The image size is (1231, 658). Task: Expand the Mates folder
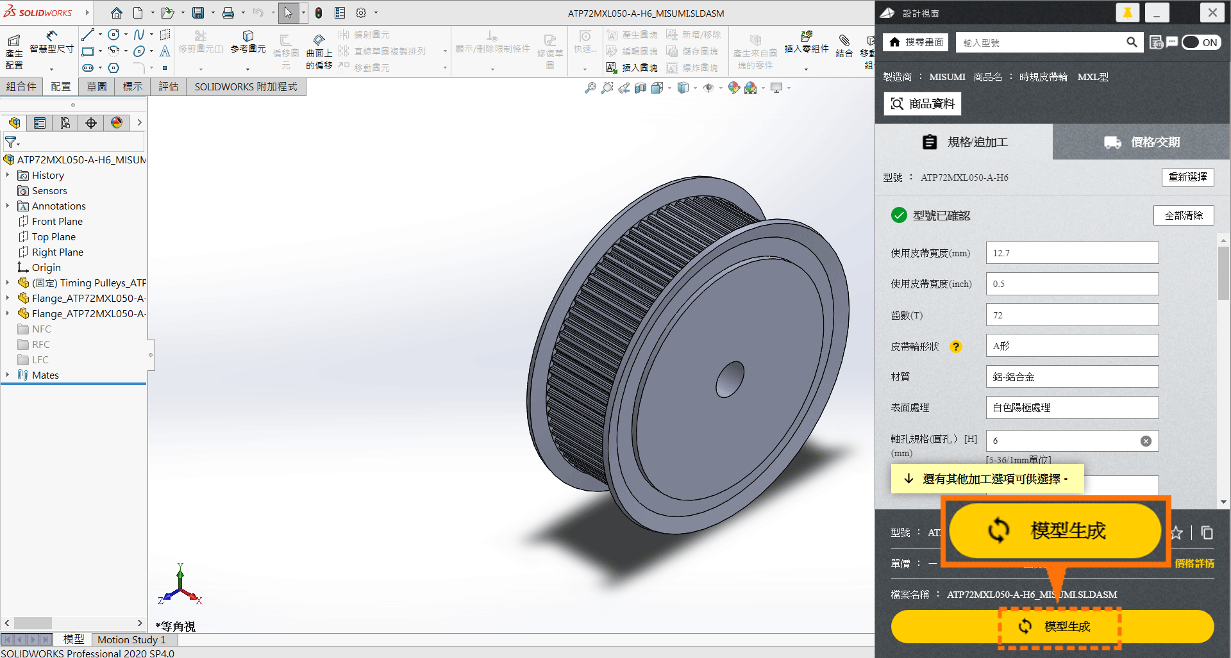8,375
